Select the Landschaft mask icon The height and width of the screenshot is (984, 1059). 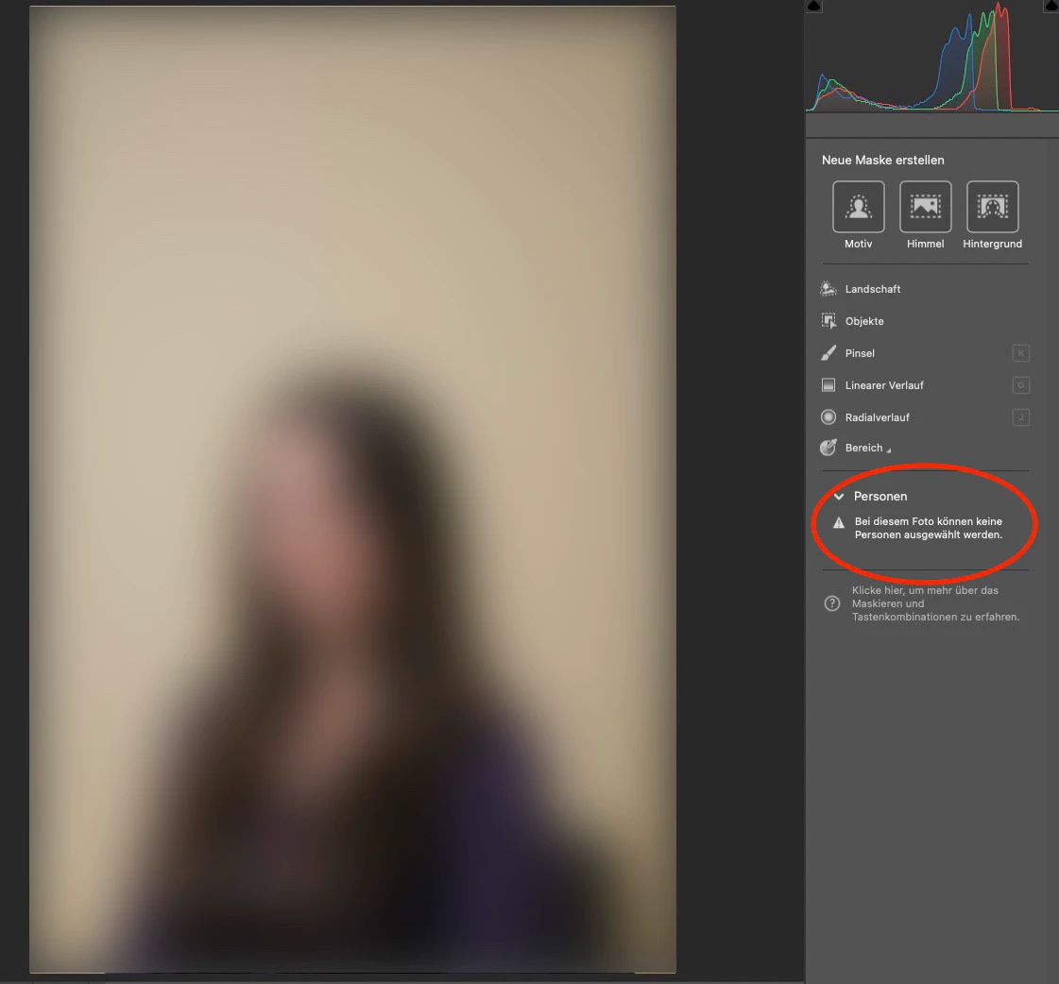(x=828, y=289)
